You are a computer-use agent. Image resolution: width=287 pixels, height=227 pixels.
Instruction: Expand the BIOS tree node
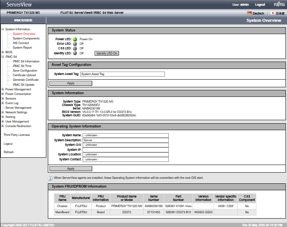tap(3, 52)
